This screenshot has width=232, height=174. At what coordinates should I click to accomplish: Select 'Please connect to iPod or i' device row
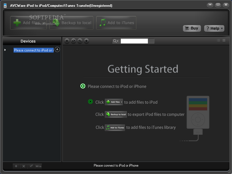point(34,50)
